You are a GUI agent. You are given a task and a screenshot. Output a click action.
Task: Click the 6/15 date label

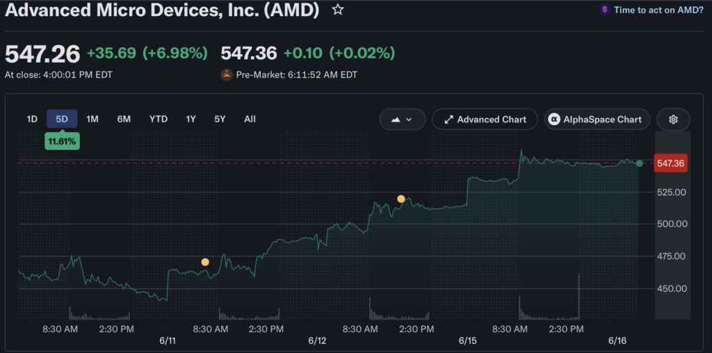pyautogui.click(x=467, y=340)
